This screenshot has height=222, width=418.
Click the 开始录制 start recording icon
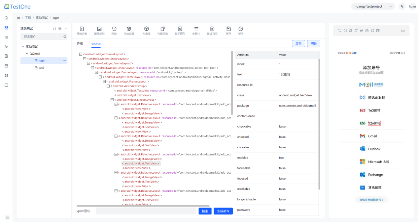(82, 29)
